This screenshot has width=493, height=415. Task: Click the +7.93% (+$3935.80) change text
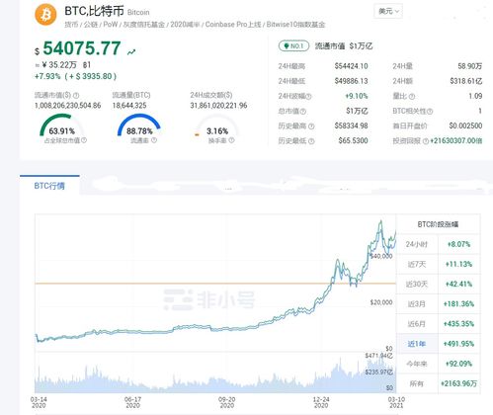[x=75, y=76]
